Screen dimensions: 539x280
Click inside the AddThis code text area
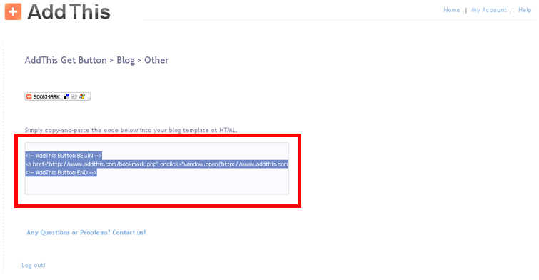click(x=157, y=169)
